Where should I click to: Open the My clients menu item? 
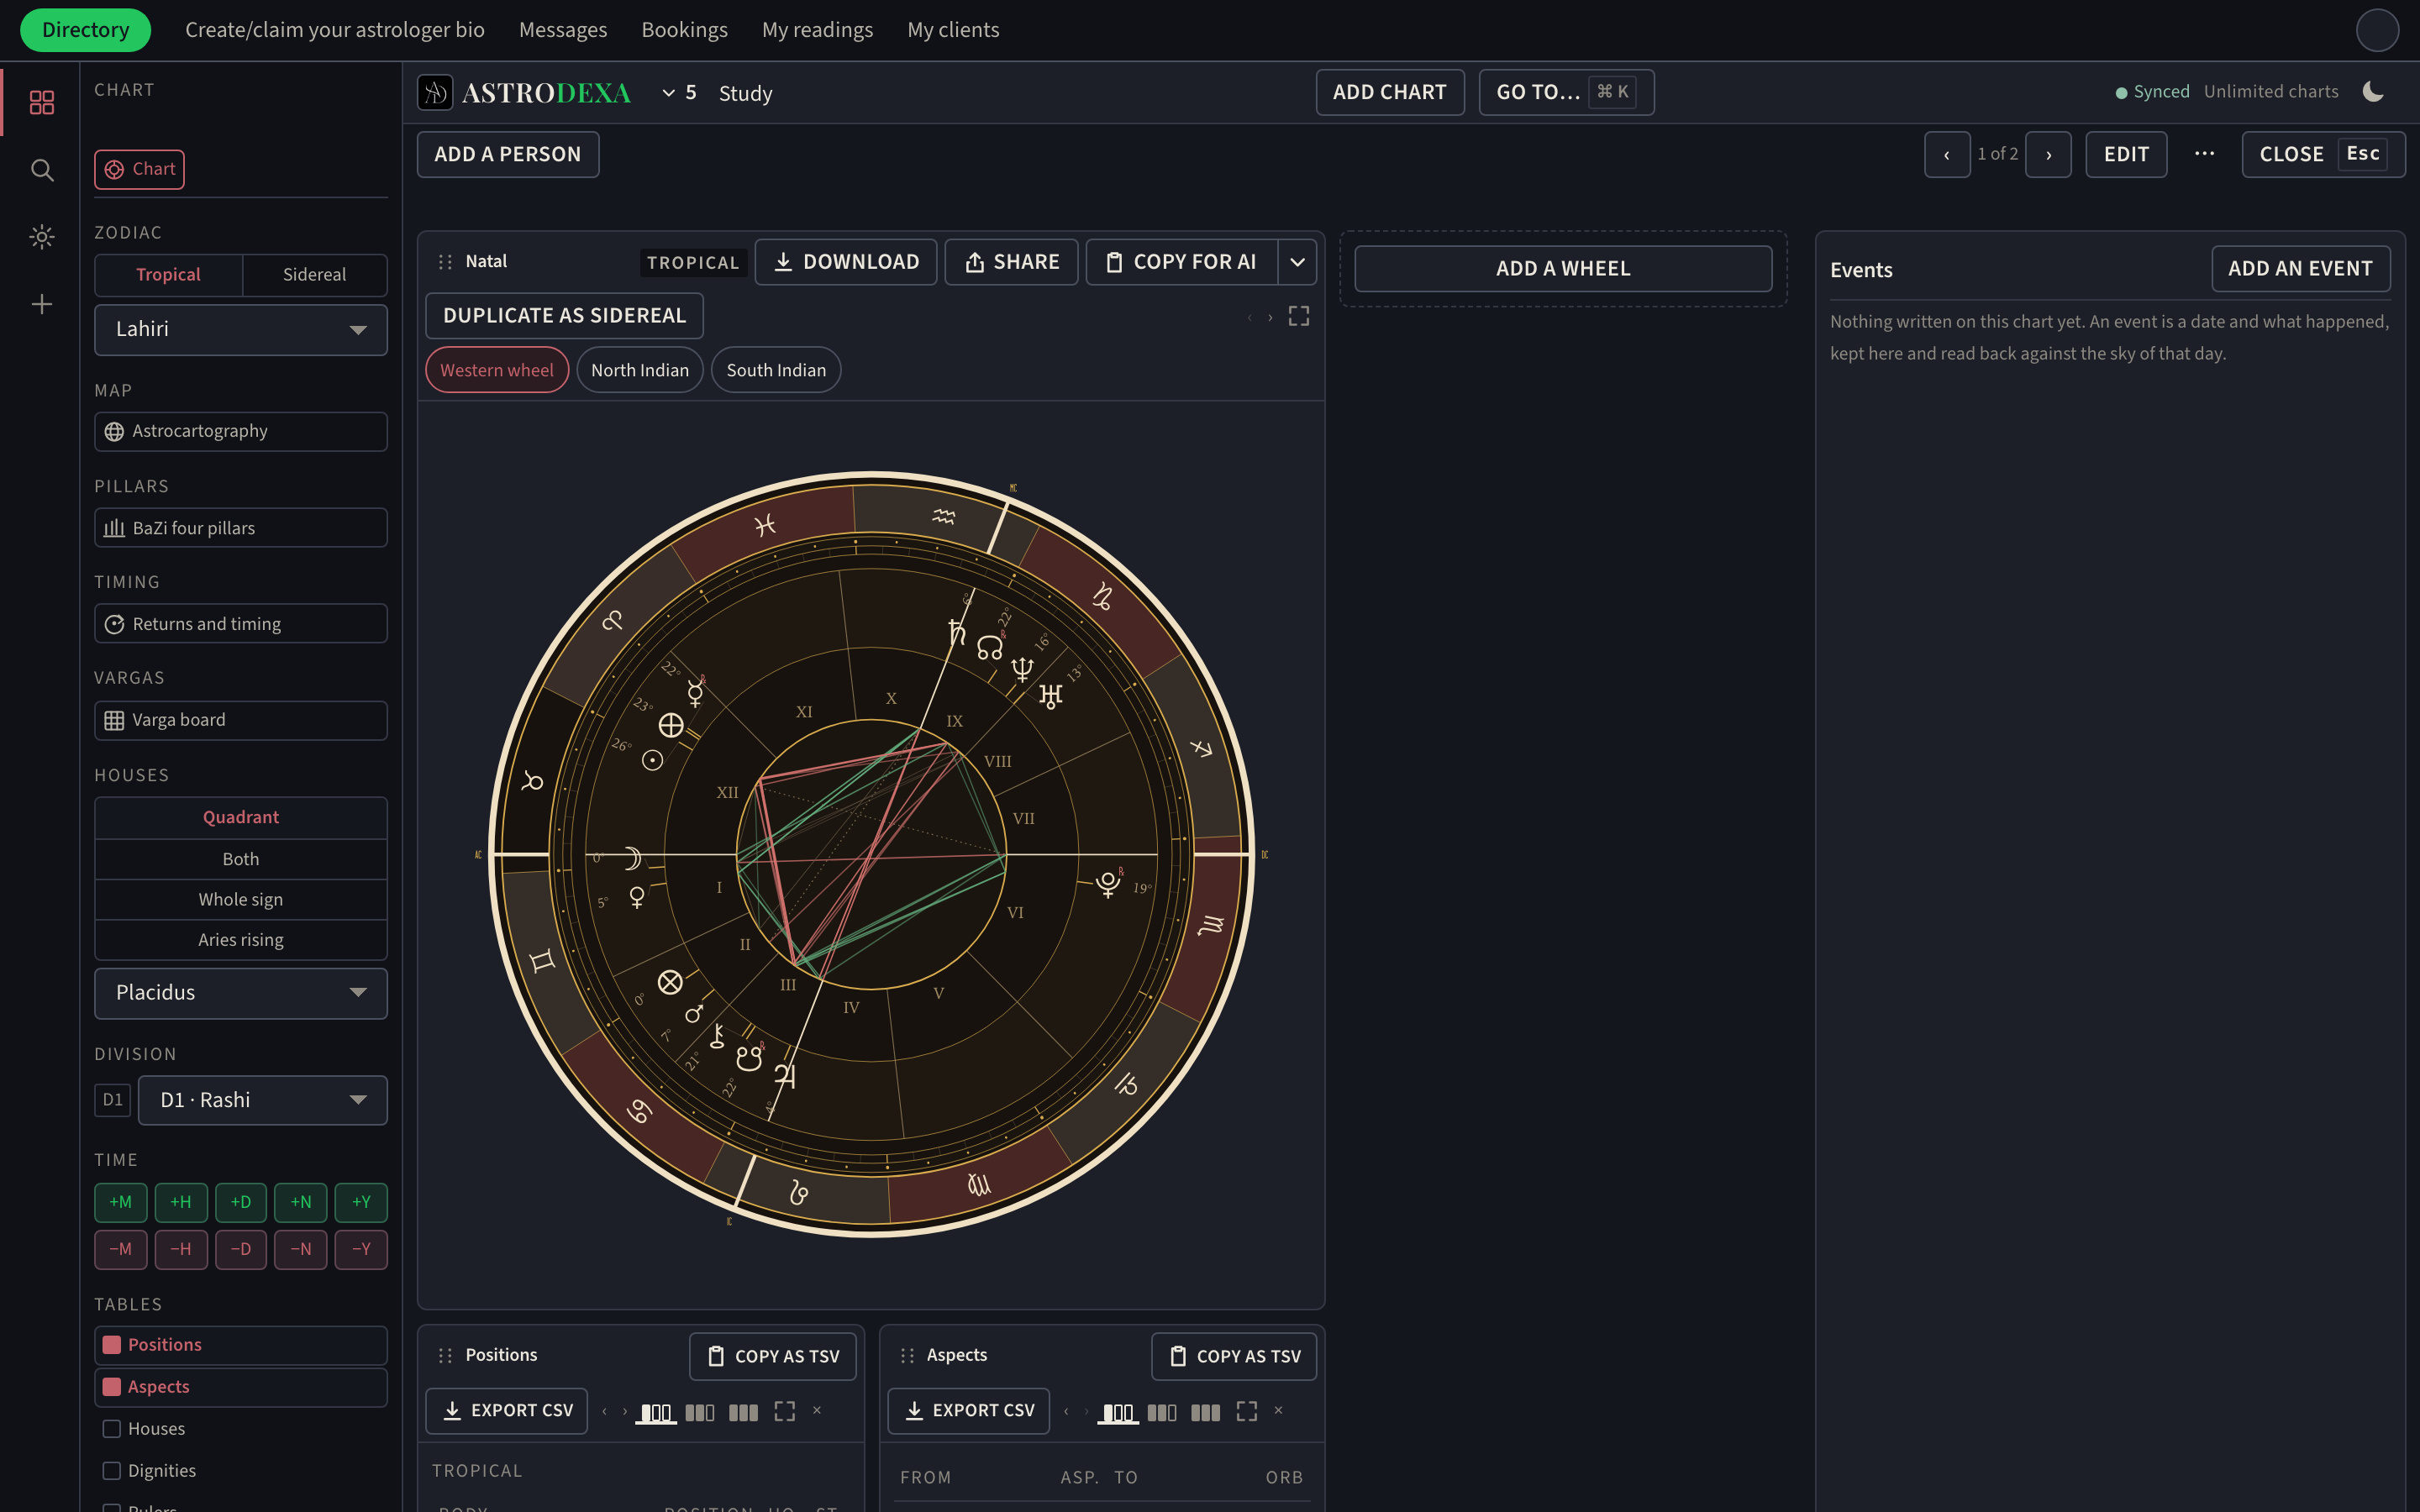953,30
